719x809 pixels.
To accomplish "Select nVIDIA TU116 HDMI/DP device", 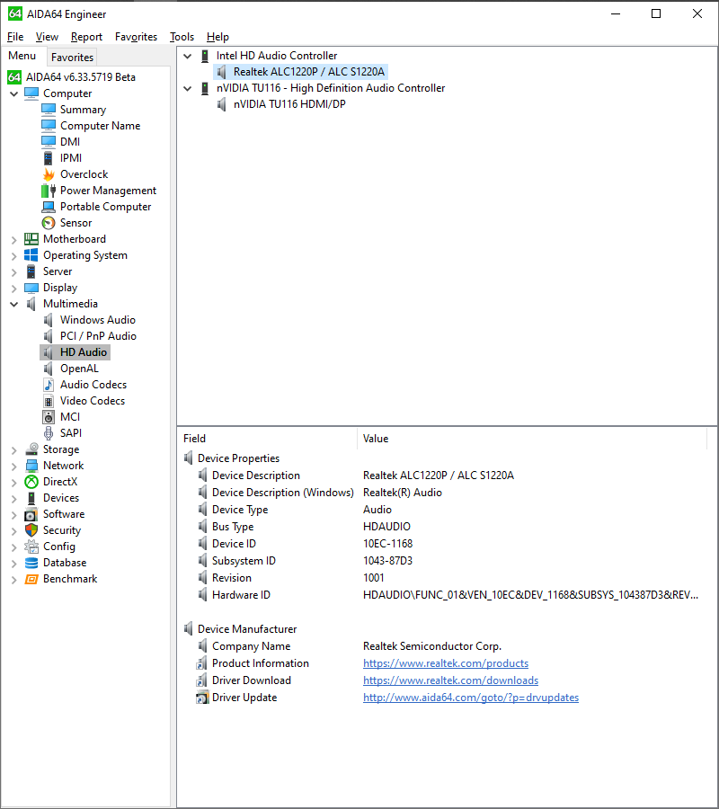I will tap(289, 104).
